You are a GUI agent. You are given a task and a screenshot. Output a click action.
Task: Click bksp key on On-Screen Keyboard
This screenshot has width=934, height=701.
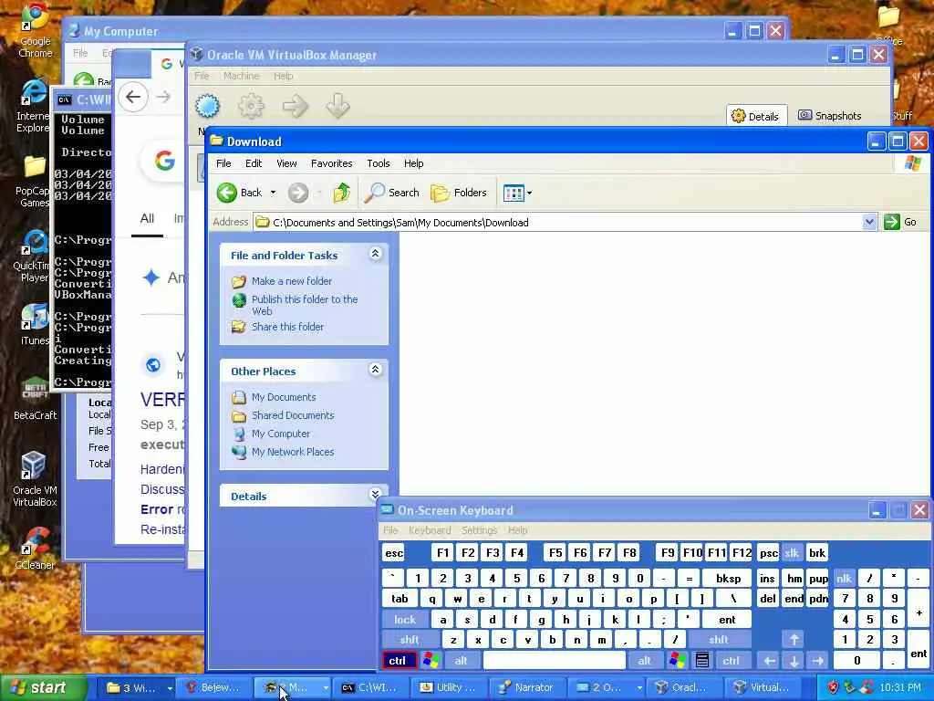tap(728, 579)
